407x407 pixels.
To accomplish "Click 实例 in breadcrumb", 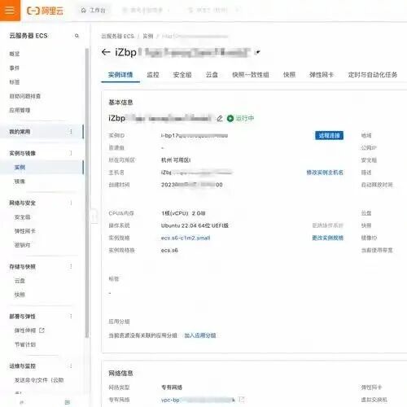I will (148, 36).
